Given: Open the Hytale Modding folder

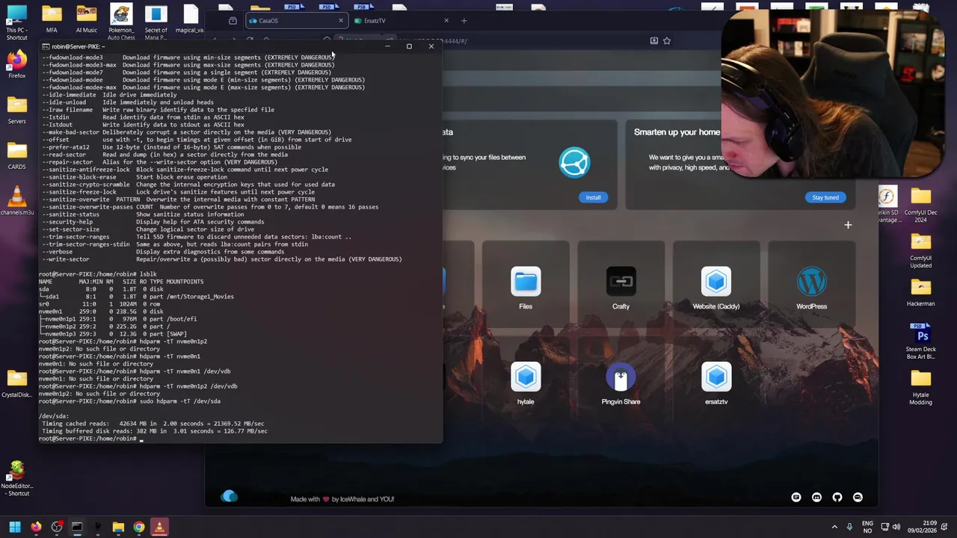Looking at the screenshot, I should coord(920,387).
